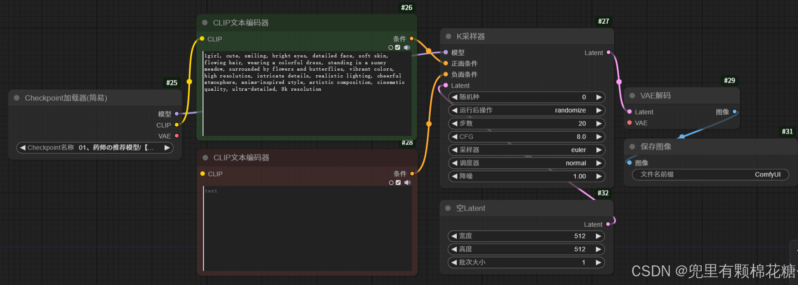The height and width of the screenshot is (285, 798).
Task: Cycle 运行后操作 forward with its right arrow
Action: (x=599, y=110)
